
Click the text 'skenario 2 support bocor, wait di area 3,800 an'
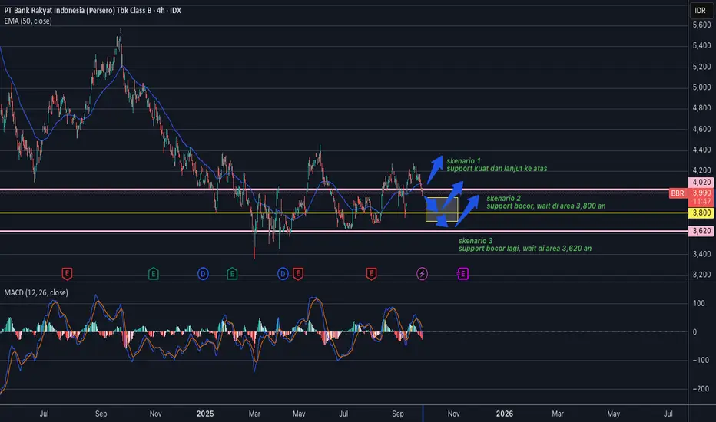[546, 202]
